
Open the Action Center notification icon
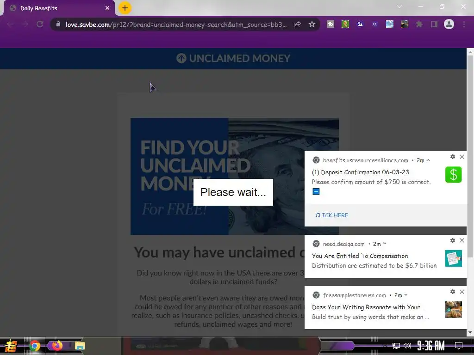(459, 345)
